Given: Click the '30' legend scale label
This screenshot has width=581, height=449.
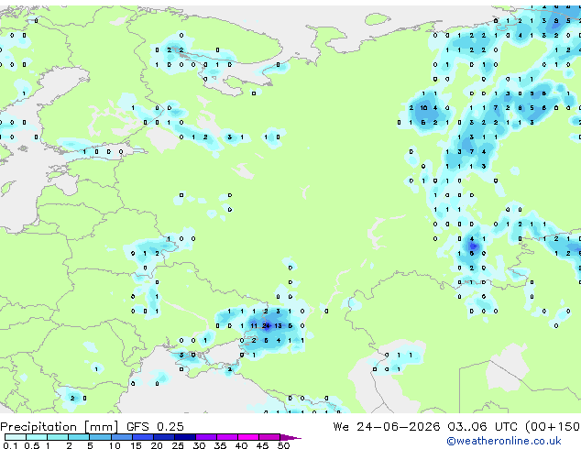Looking at the screenshot, I should pyautogui.click(x=199, y=445).
